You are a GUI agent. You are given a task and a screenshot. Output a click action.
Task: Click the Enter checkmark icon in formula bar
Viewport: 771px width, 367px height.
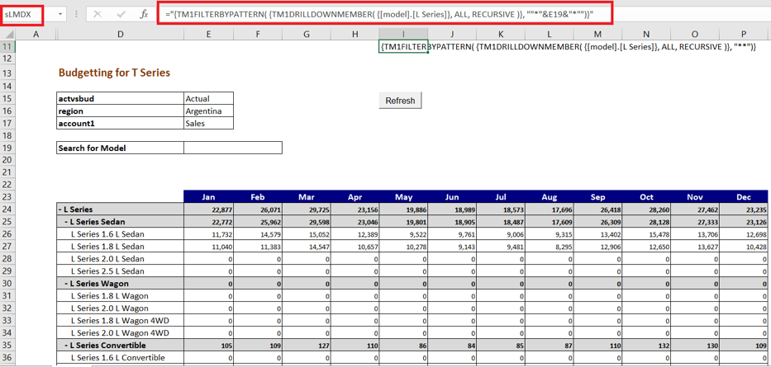121,15
